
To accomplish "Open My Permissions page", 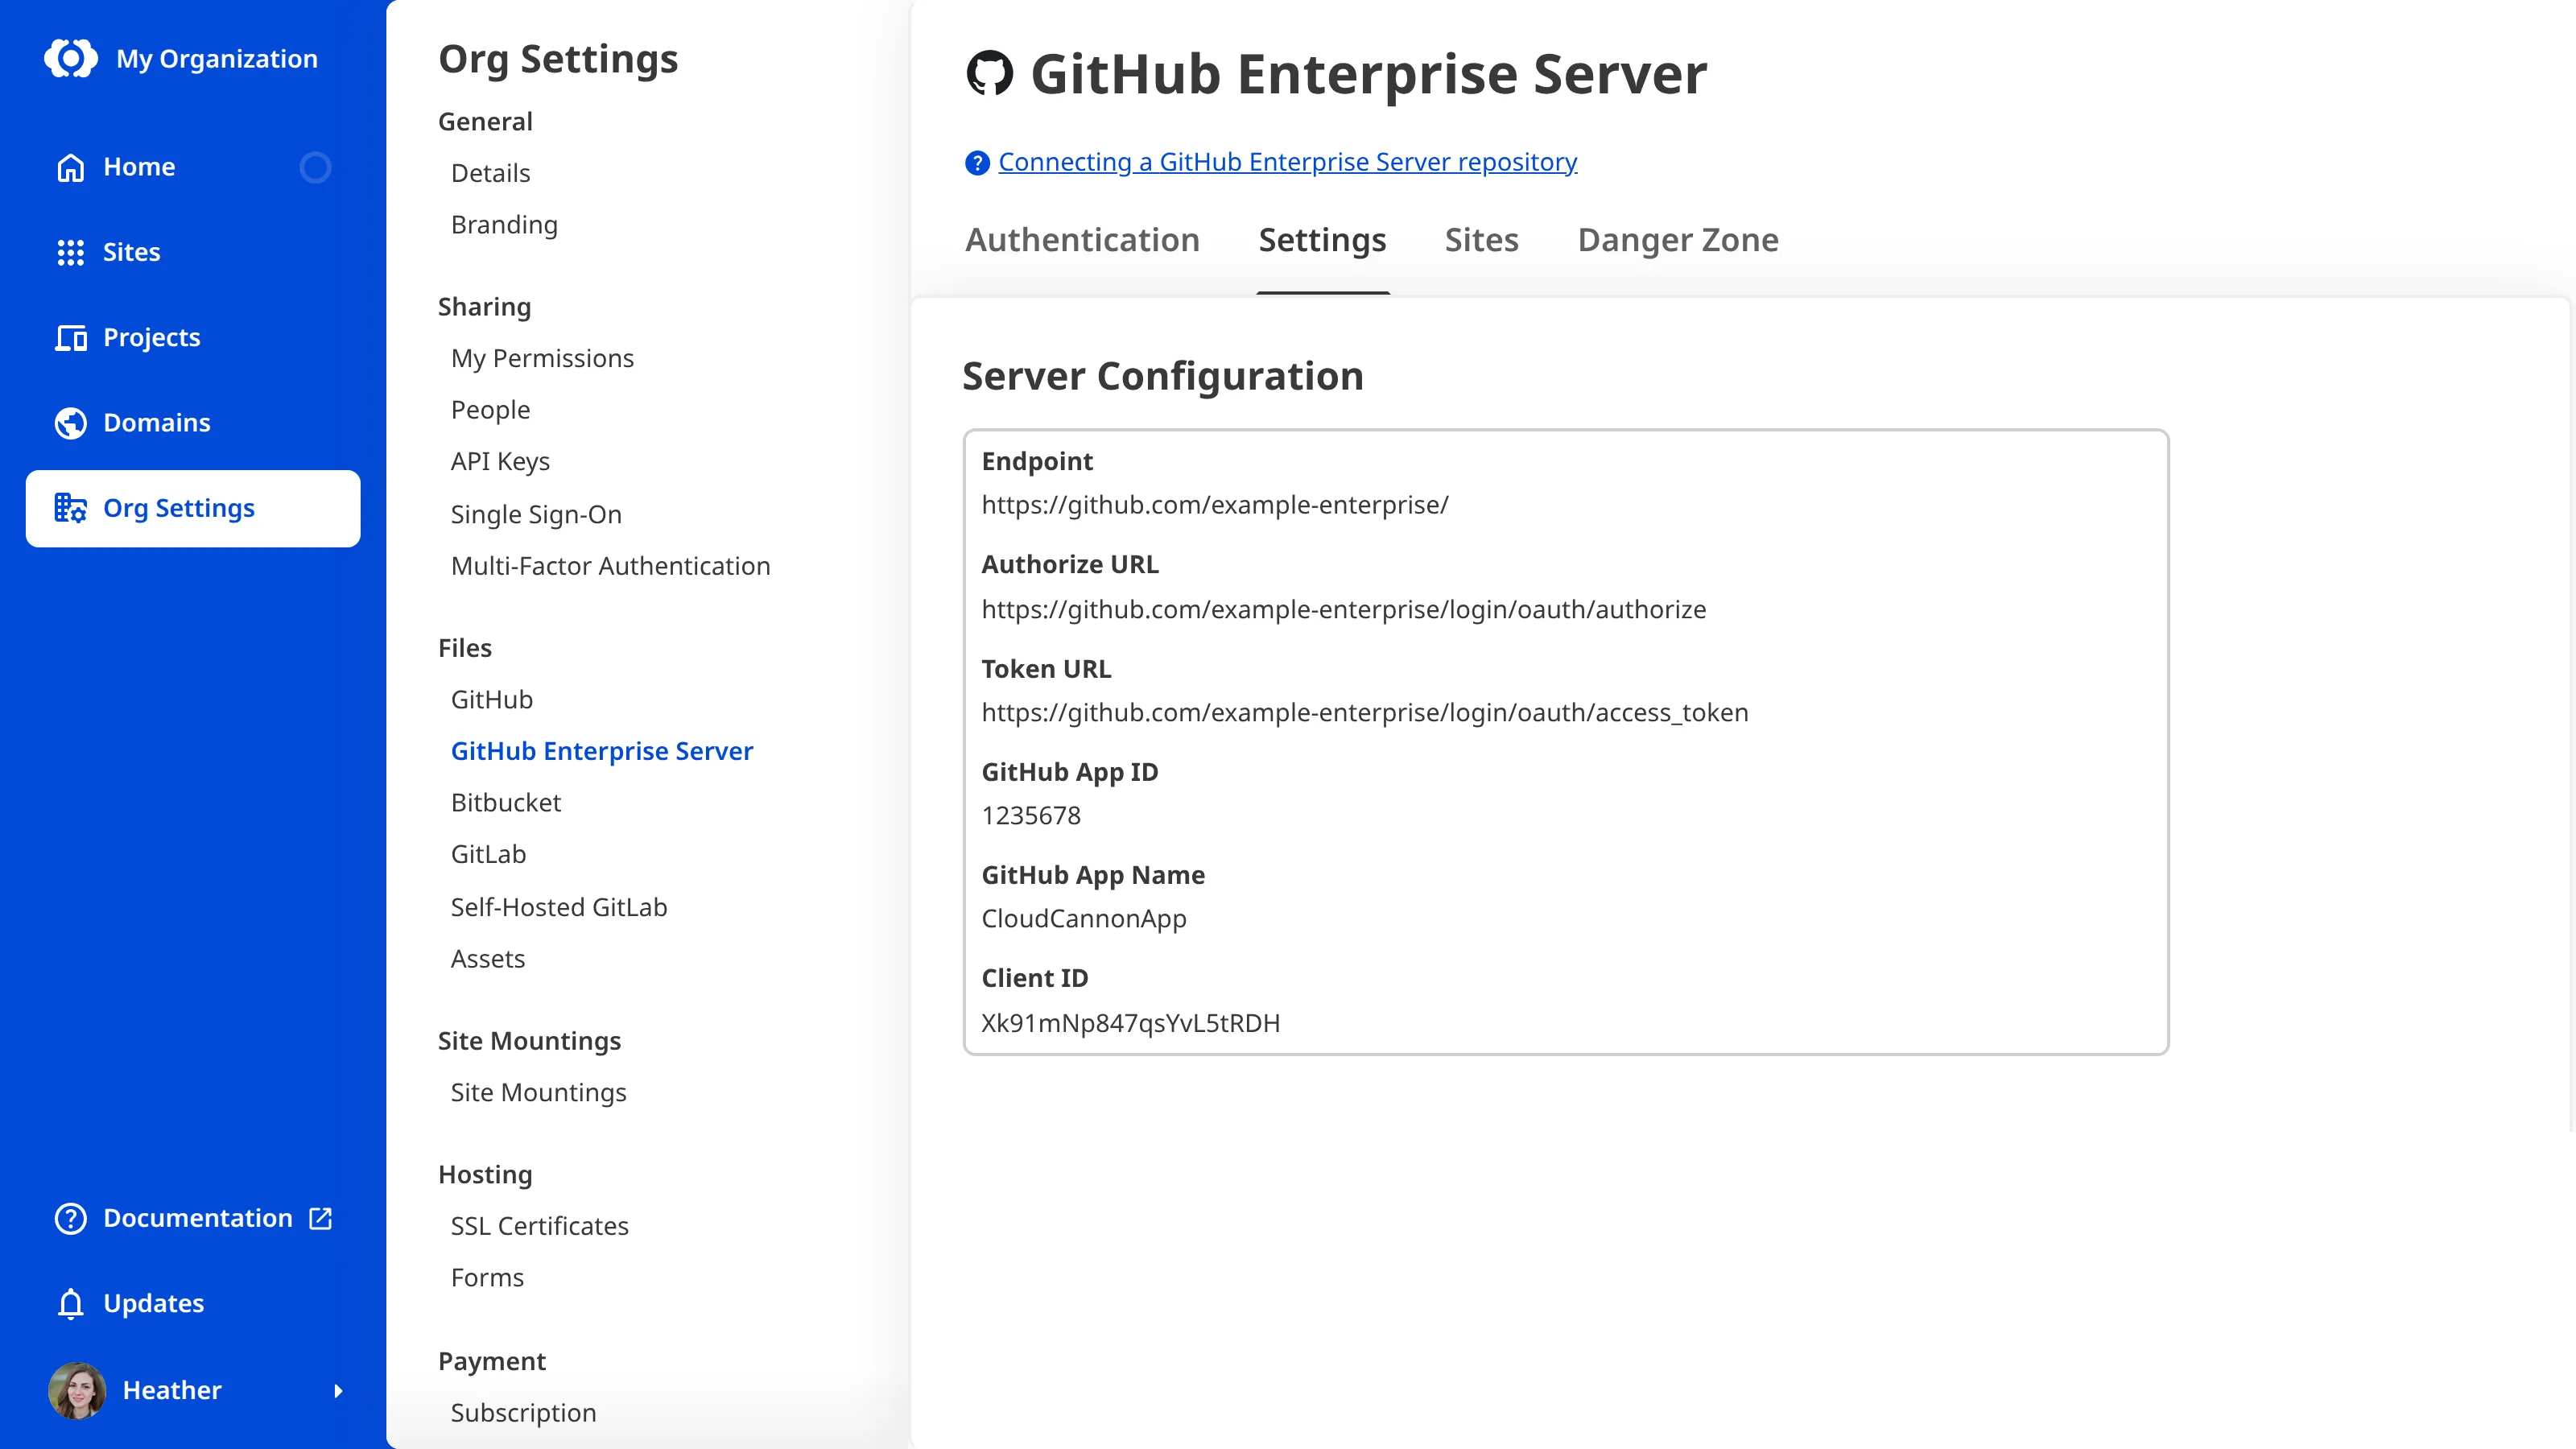I will click(x=542, y=358).
